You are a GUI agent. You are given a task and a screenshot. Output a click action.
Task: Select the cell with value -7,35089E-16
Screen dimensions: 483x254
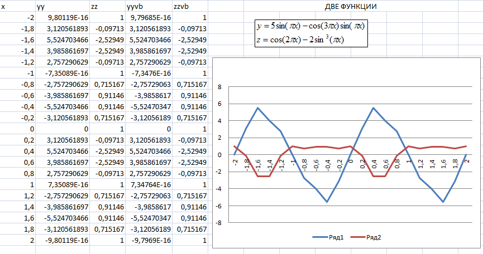[x=63, y=73]
